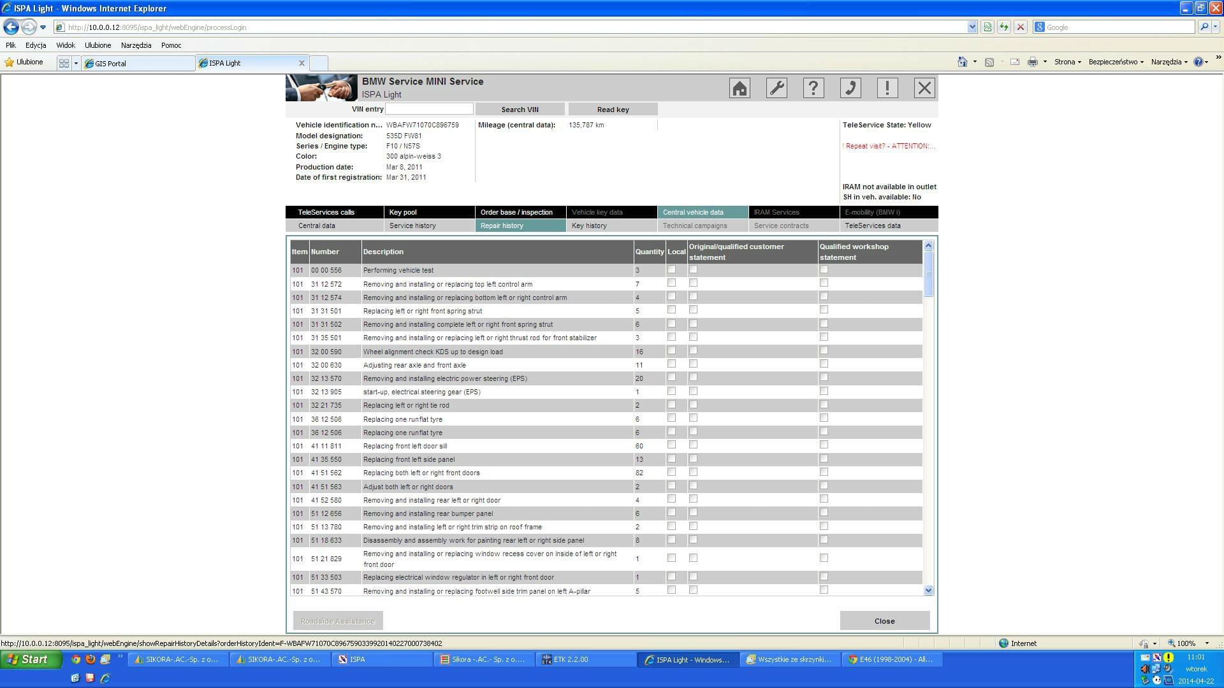
Task: Check workshop statement box for 32 21 735
Action: [x=824, y=405]
